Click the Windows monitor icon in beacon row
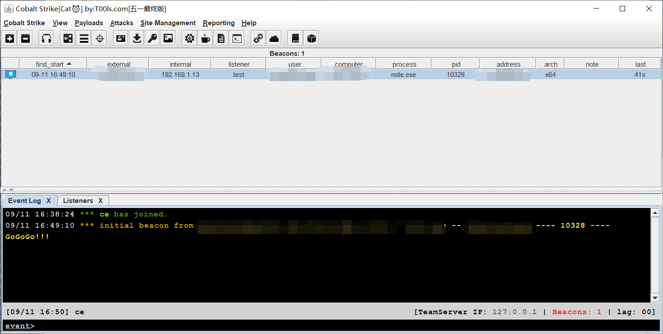Image resolution: width=663 pixels, height=334 pixels. 10,74
